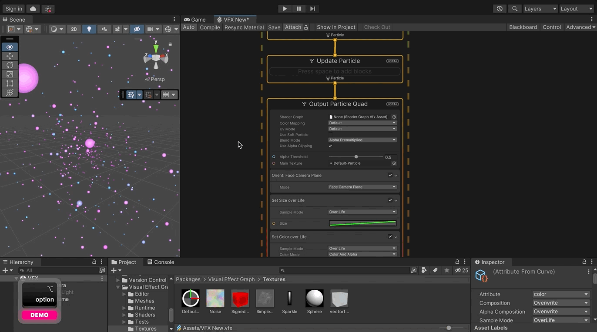Click the Compile button
597x332 pixels.
tap(210, 27)
